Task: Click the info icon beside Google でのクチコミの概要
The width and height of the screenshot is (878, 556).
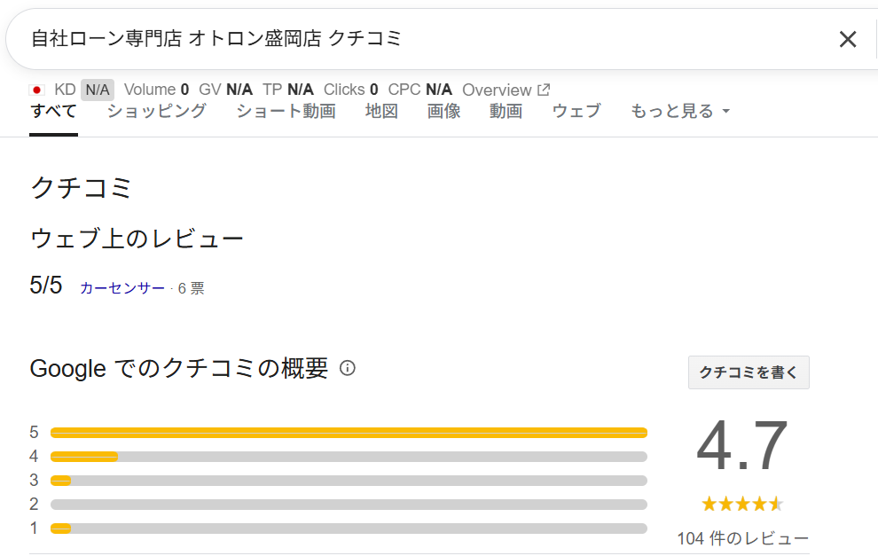Action: point(347,368)
